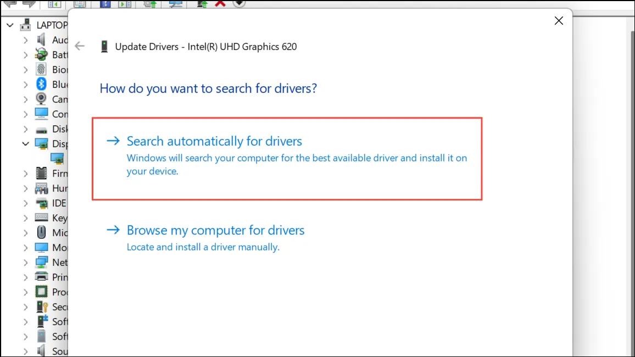Click the red X uninstall device toolbar icon
Screen dimensions: 635x357
click(x=220, y=4)
